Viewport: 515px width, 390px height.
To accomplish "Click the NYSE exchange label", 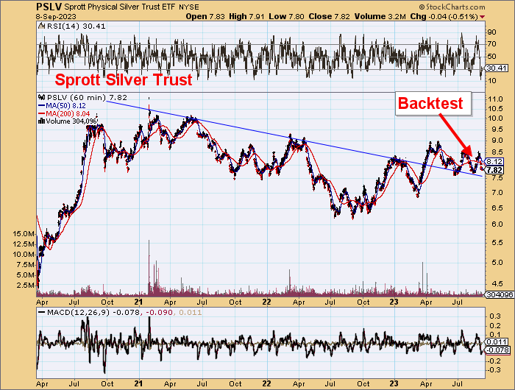I will tap(189, 7).
